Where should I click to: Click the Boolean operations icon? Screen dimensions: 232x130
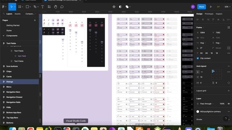coord(127,7)
